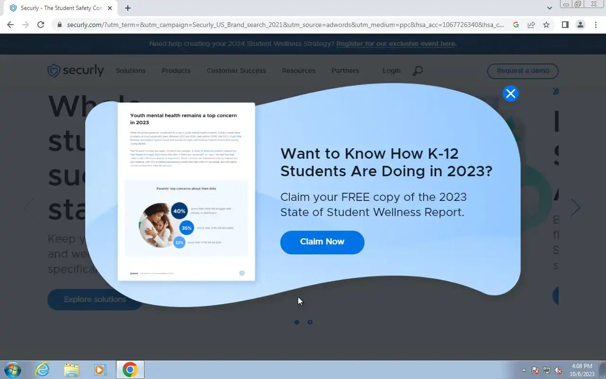The height and width of the screenshot is (379, 606).
Task: Click the Securly logo
Action: coord(76,71)
